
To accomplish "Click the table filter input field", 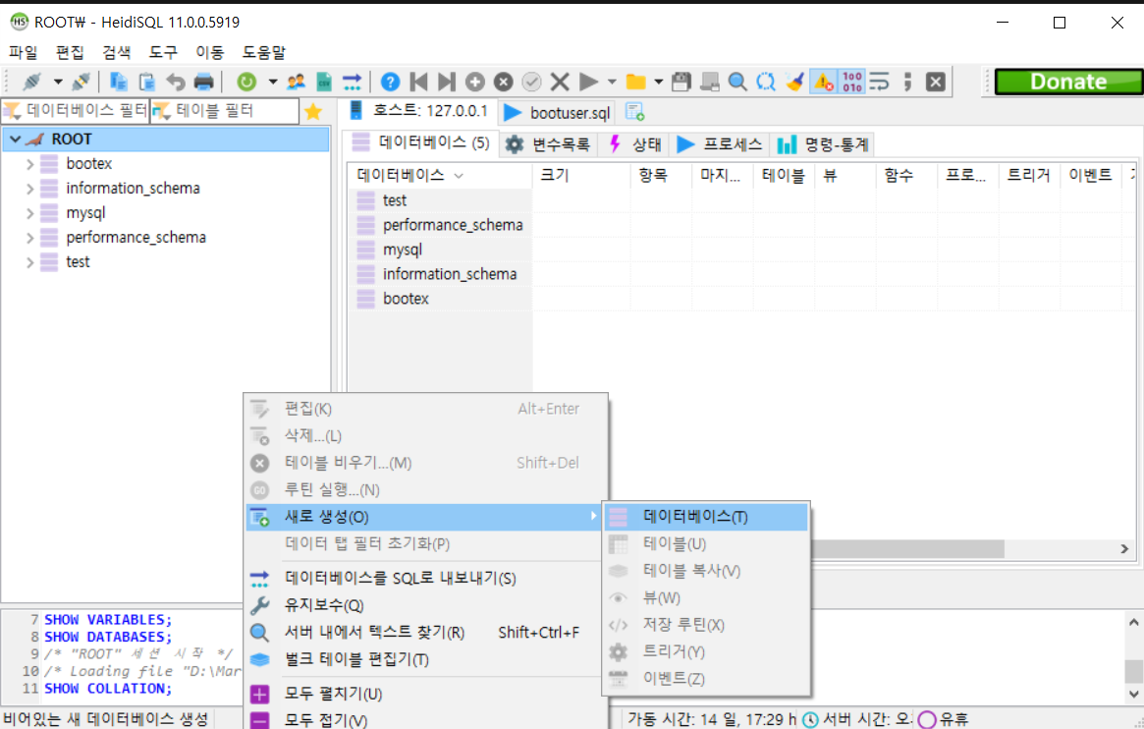I will tap(225, 111).
